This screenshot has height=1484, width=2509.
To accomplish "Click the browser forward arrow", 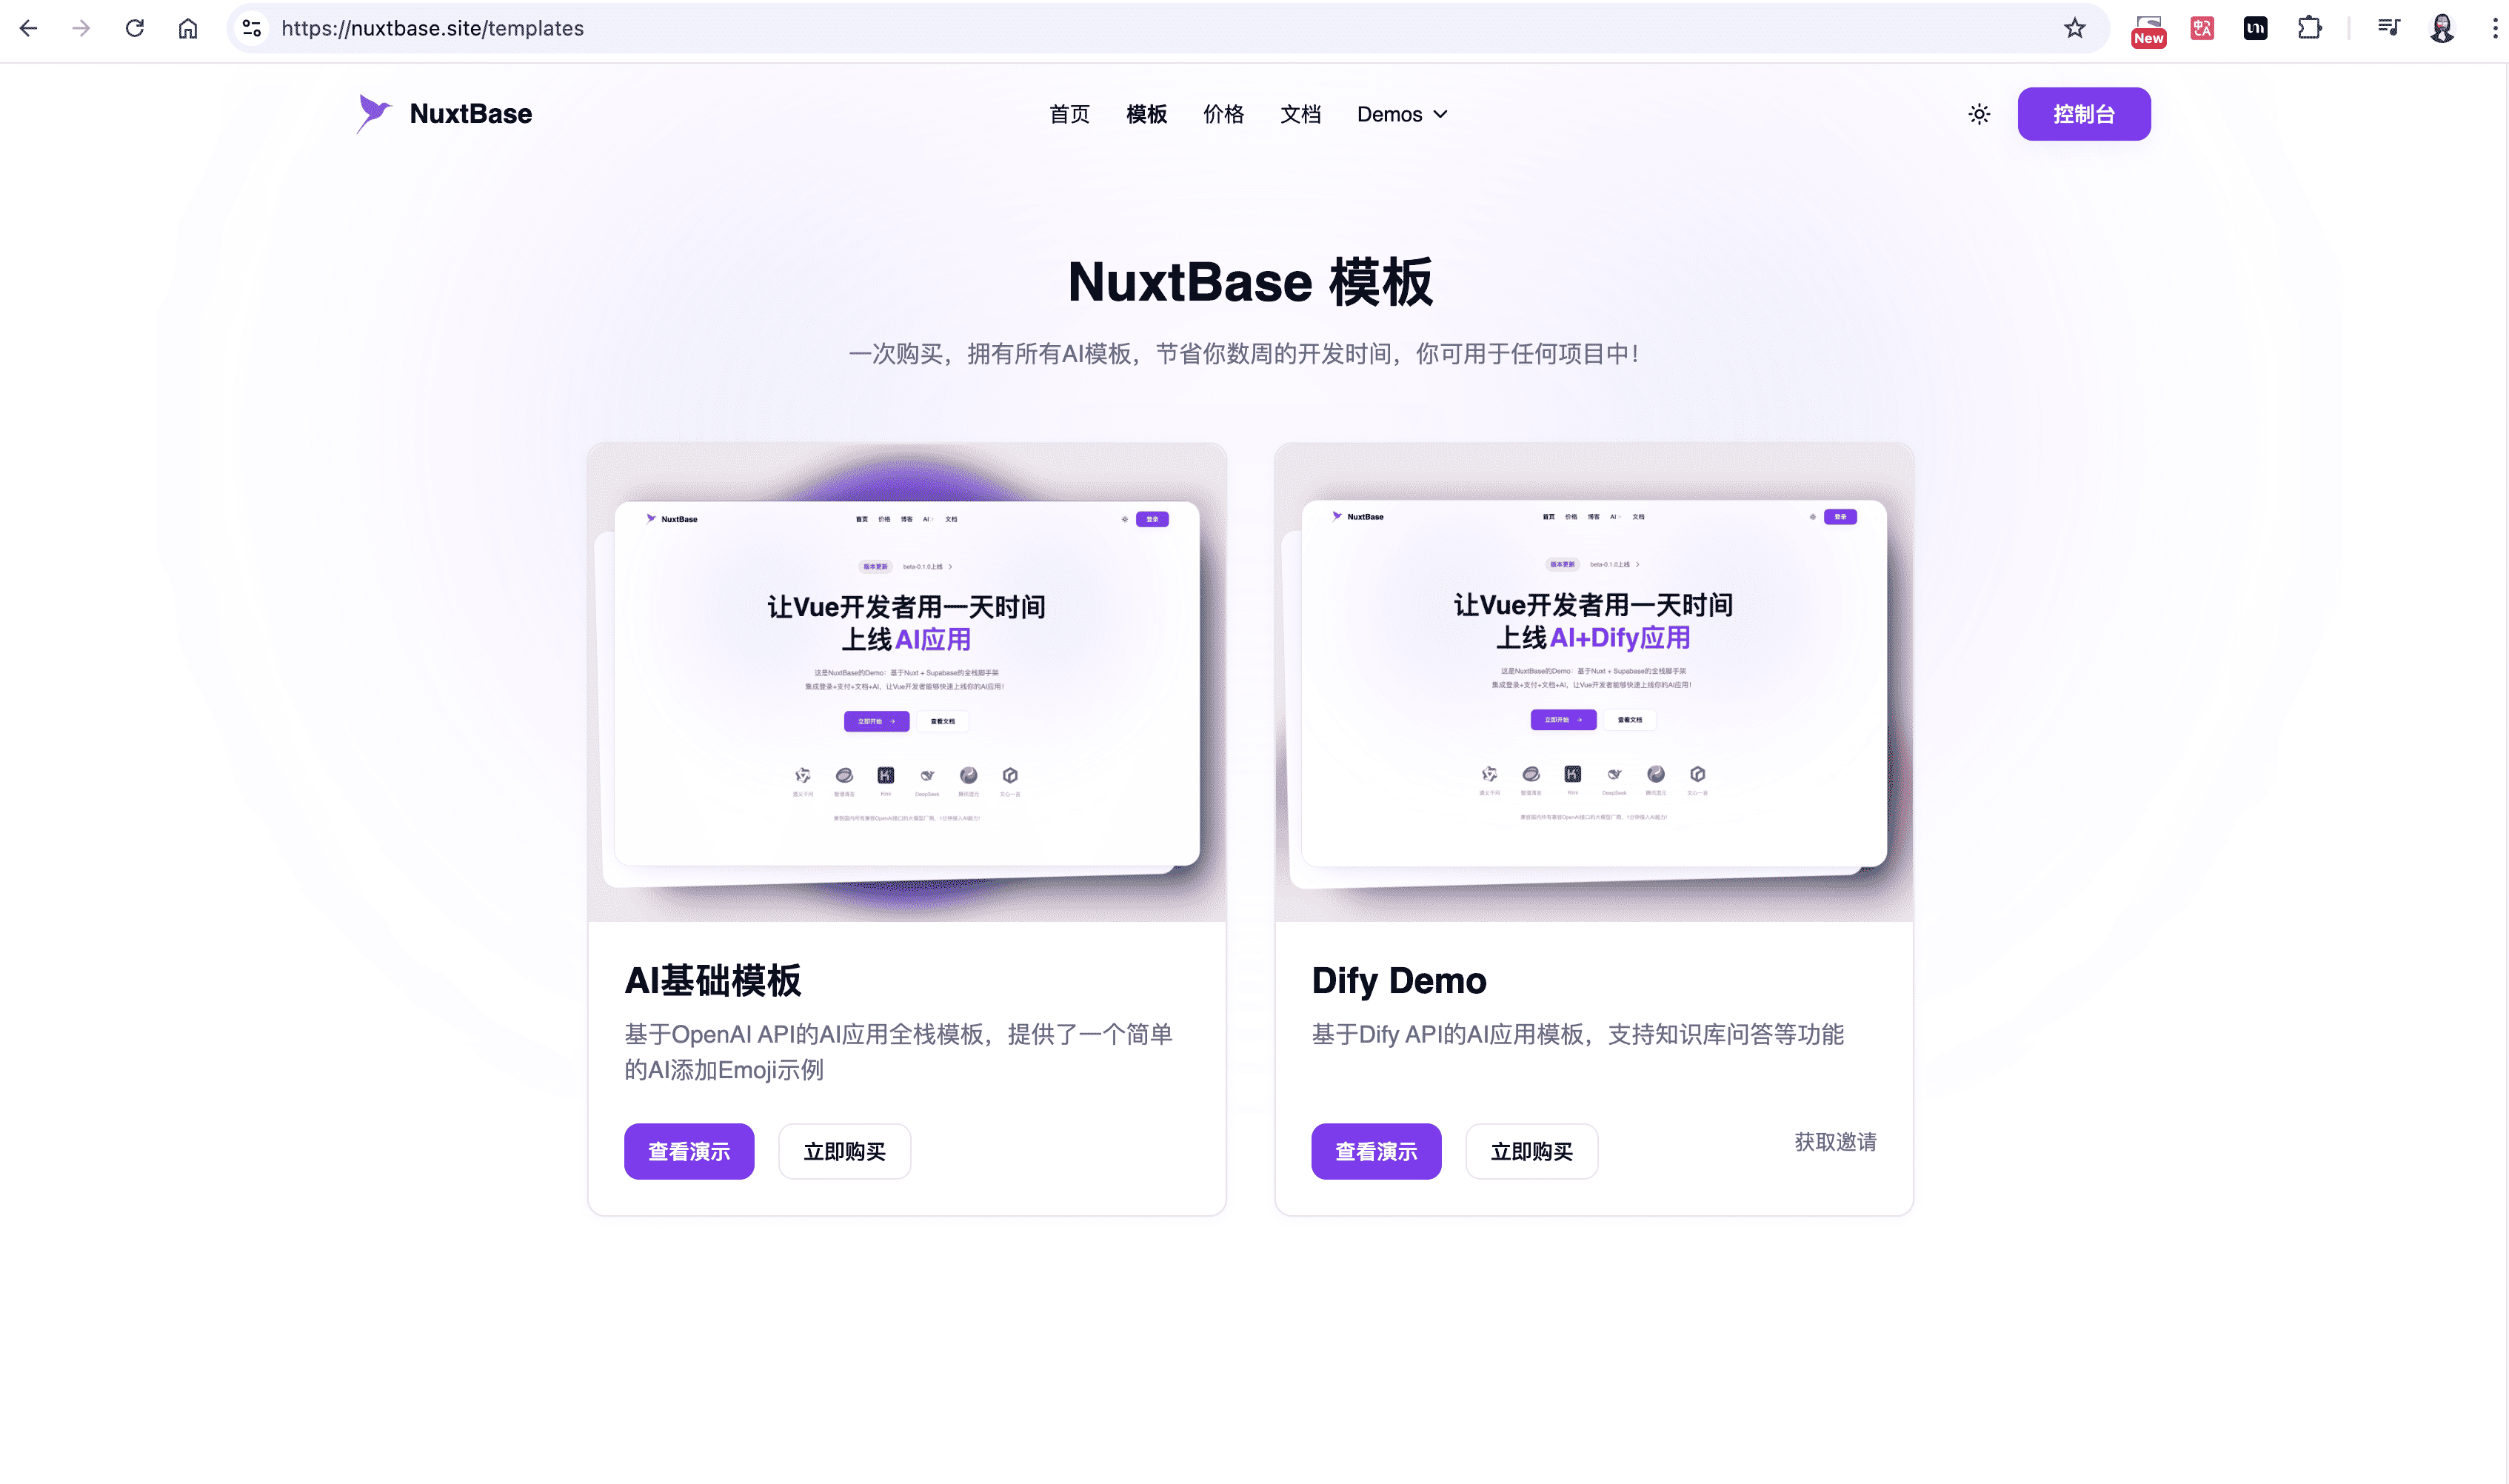I will point(81,28).
